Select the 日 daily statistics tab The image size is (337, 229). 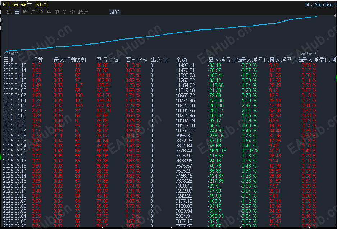[x=17, y=12]
